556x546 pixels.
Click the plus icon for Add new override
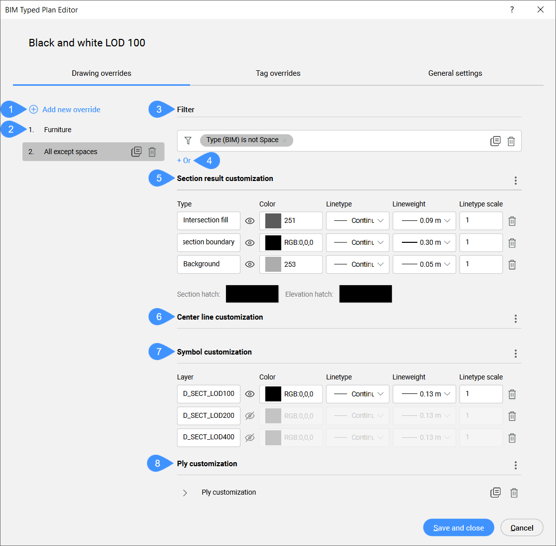[x=33, y=109]
